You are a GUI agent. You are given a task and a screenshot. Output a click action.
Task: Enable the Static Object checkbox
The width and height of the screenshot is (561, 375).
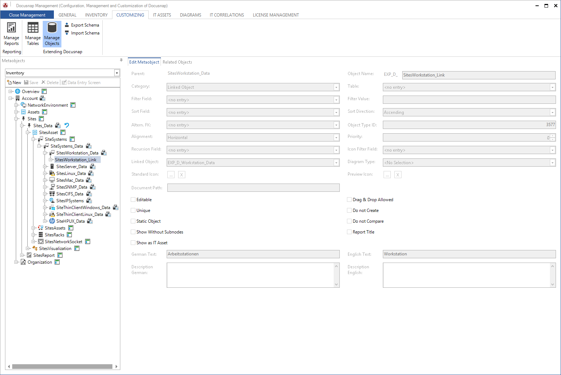pos(133,221)
